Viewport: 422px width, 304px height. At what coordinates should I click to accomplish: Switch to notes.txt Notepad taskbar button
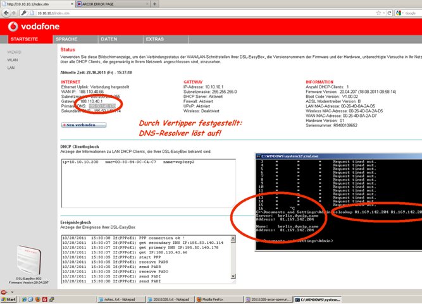click(x=121, y=300)
